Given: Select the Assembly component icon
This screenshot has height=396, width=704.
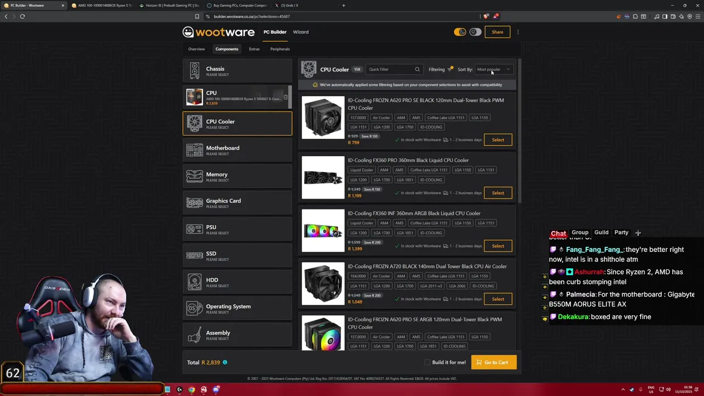Looking at the screenshot, I should (194, 334).
